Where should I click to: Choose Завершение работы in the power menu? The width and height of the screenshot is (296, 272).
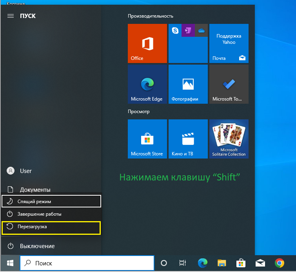51,214
